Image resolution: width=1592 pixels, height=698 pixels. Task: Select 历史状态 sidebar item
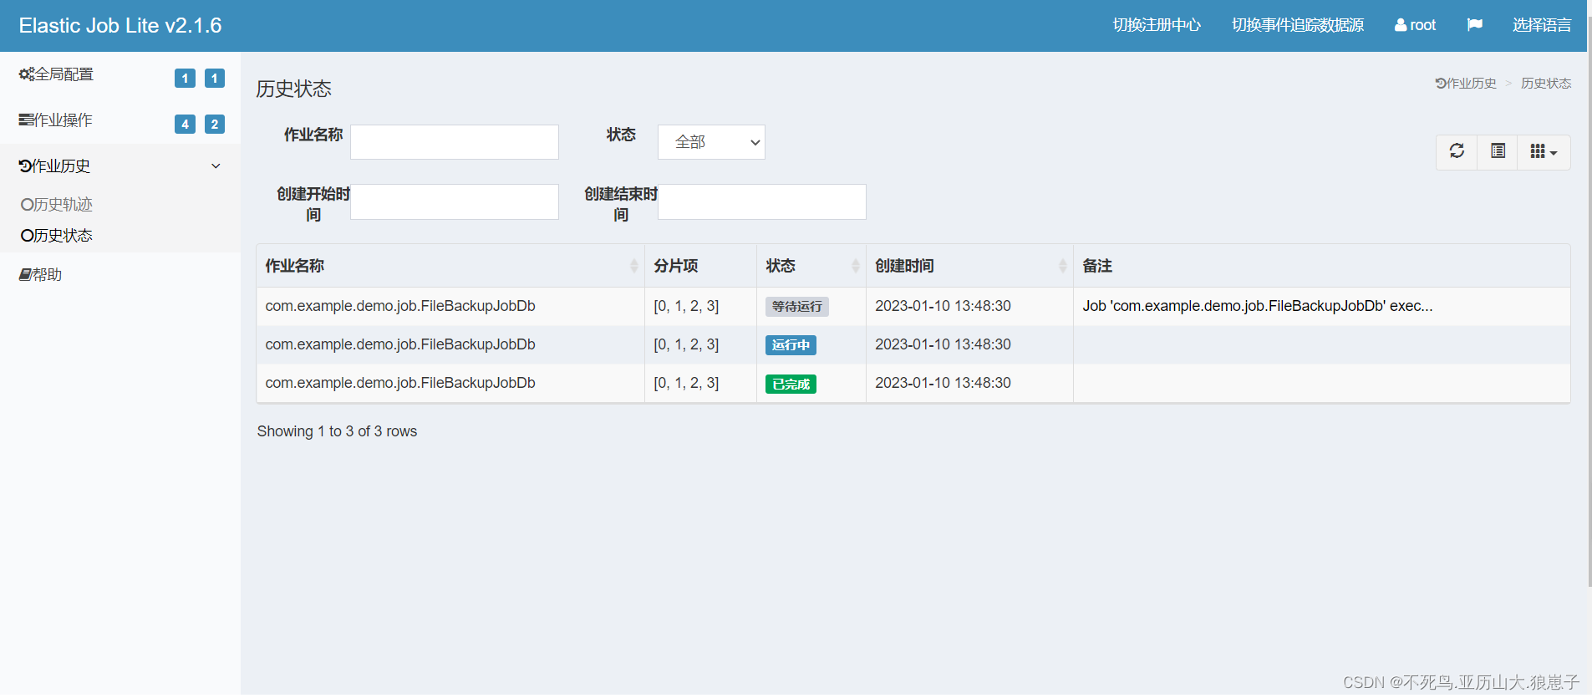click(x=57, y=236)
